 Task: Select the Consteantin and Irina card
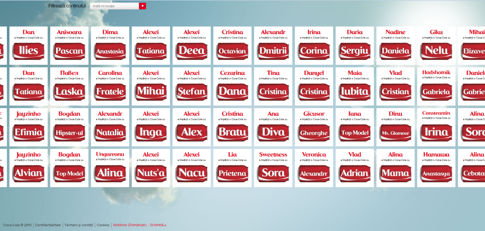click(436, 127)
